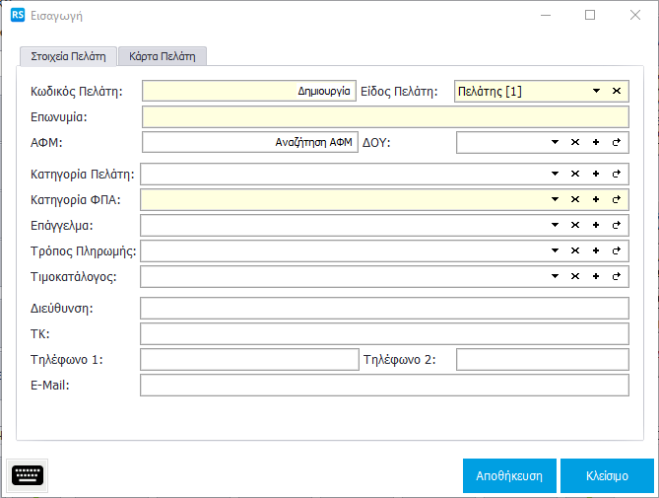Click the Αποθήκευση button
This screenshot has height=498, width=659.
click(x=509, y=475)
